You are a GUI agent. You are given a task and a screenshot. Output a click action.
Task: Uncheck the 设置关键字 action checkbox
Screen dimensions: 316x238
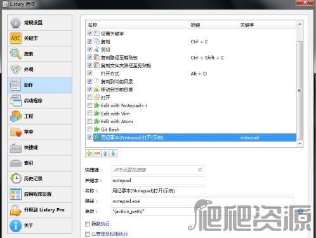coord(89,33)
